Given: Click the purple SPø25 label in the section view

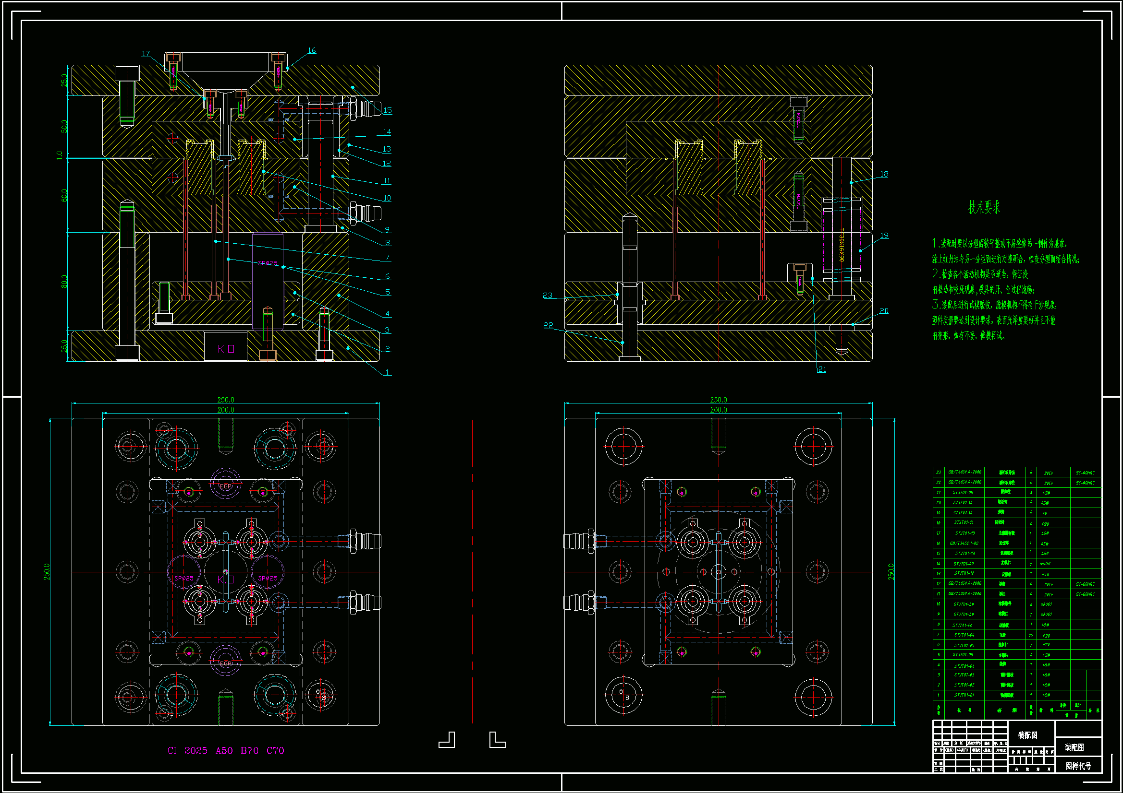Looking at the screenshot, I should (x=268, y=263).
